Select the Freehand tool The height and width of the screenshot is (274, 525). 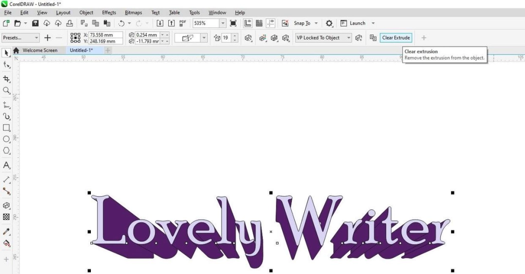tap(6, 105)
